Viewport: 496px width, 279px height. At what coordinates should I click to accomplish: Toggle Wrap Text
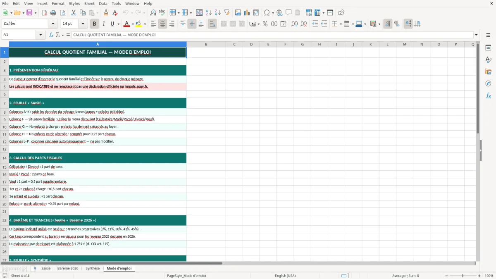pyautogui.click(x=212, y=24)
